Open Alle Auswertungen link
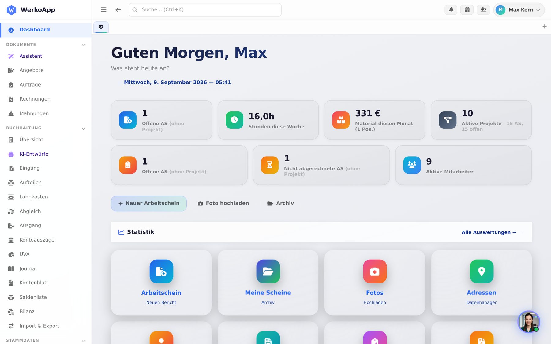 click(489, 232)
